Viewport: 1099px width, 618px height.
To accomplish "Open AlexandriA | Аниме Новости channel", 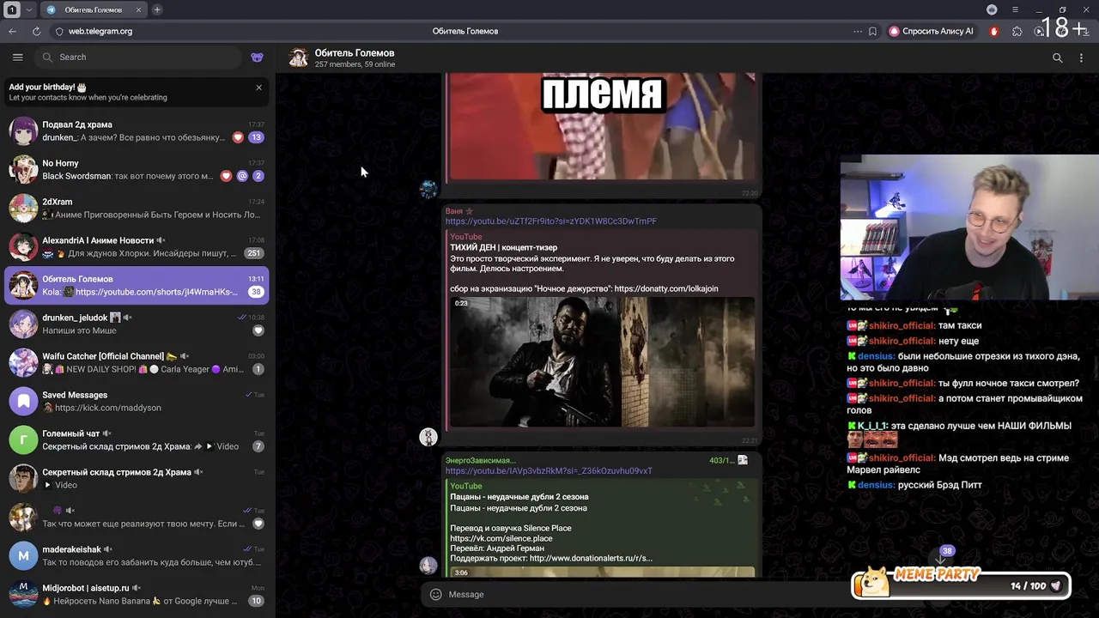I will [x=137, y=246].
